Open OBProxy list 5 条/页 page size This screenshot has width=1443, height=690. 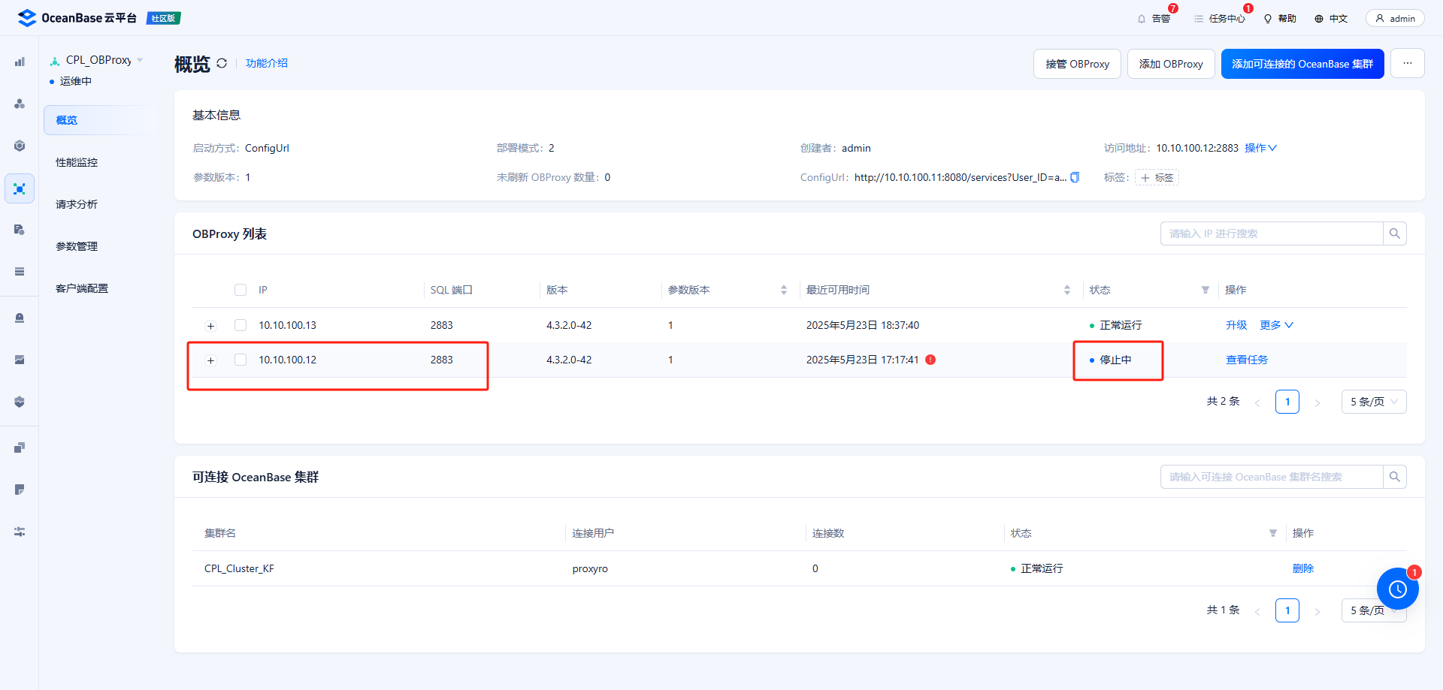point(1374,402)
